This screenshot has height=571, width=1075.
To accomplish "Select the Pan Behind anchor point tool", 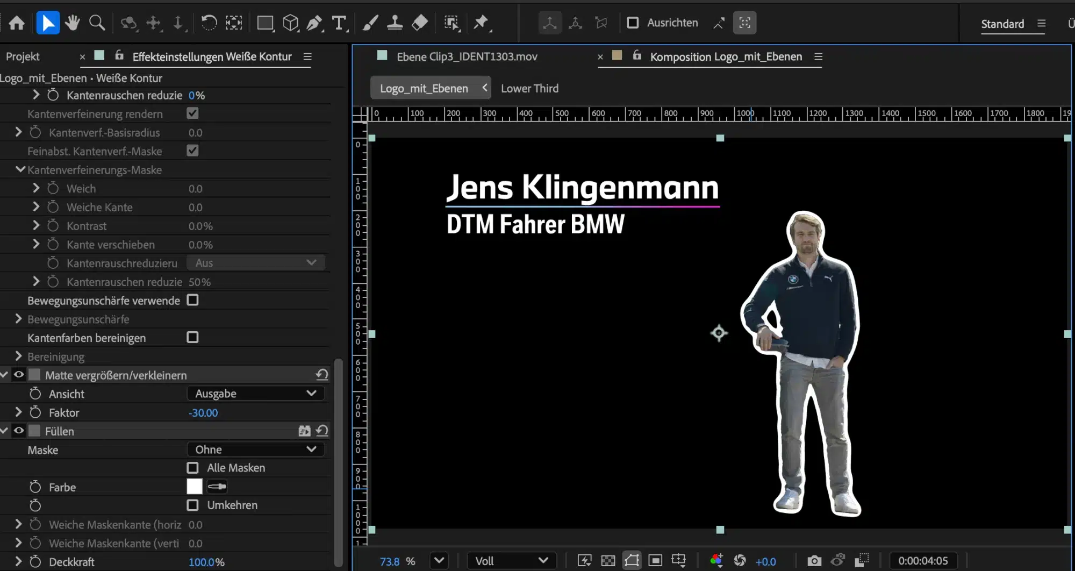I will click(234, 23).
